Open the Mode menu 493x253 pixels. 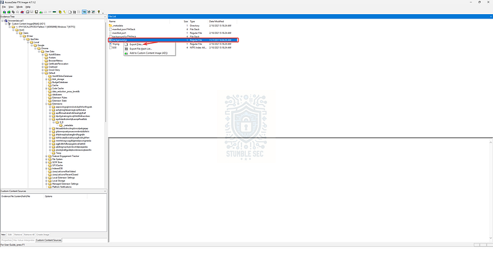click(20, 7)
